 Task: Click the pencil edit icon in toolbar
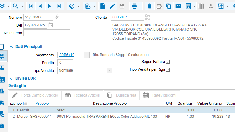pos(112,6)
